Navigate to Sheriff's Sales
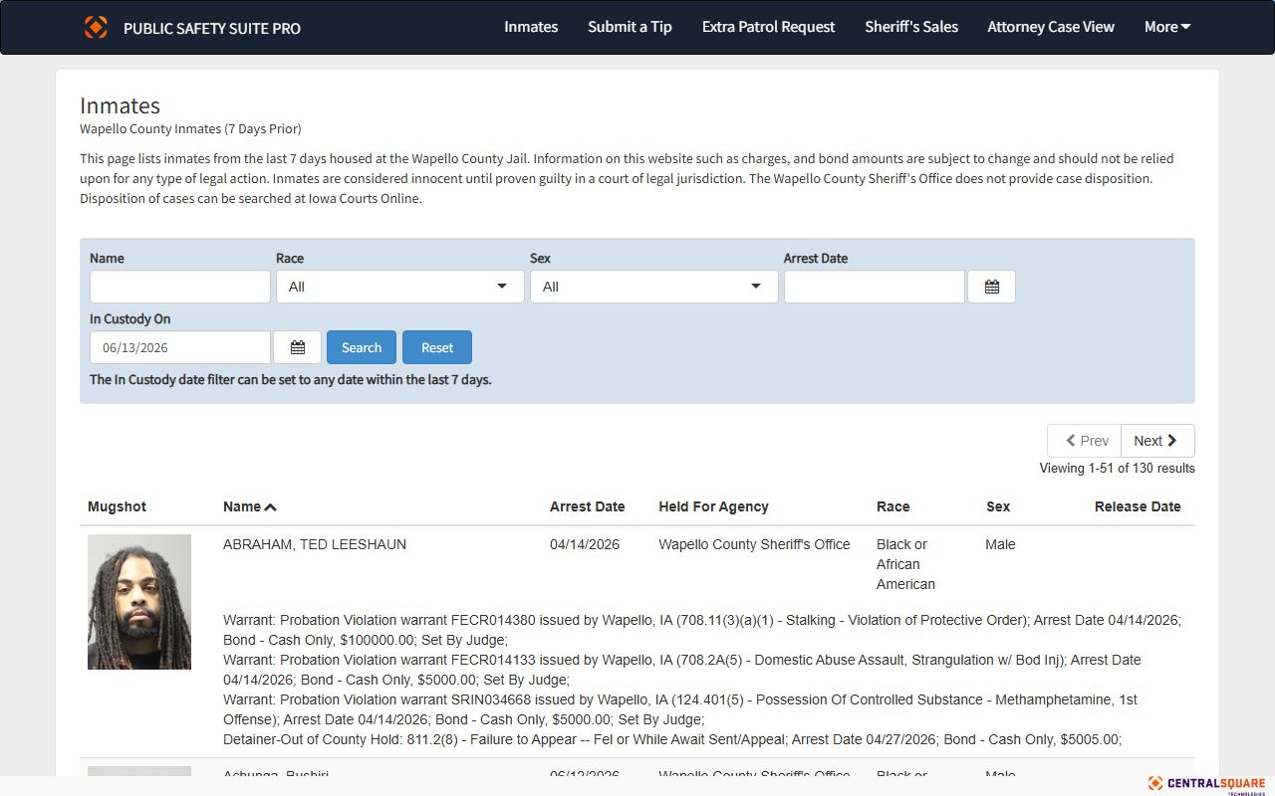Viewport: 1275px width, 796px height. tap(911, 27)
